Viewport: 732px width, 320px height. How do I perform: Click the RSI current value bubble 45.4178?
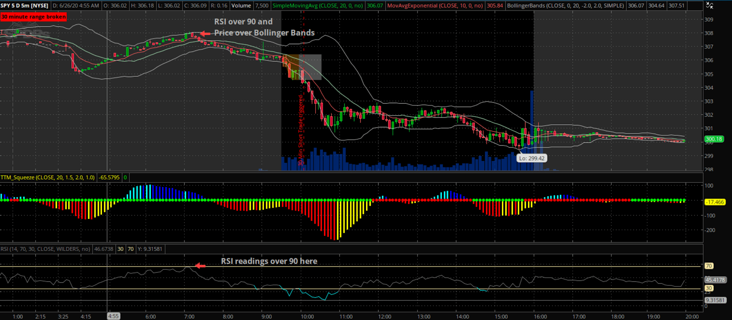point(715,280)
